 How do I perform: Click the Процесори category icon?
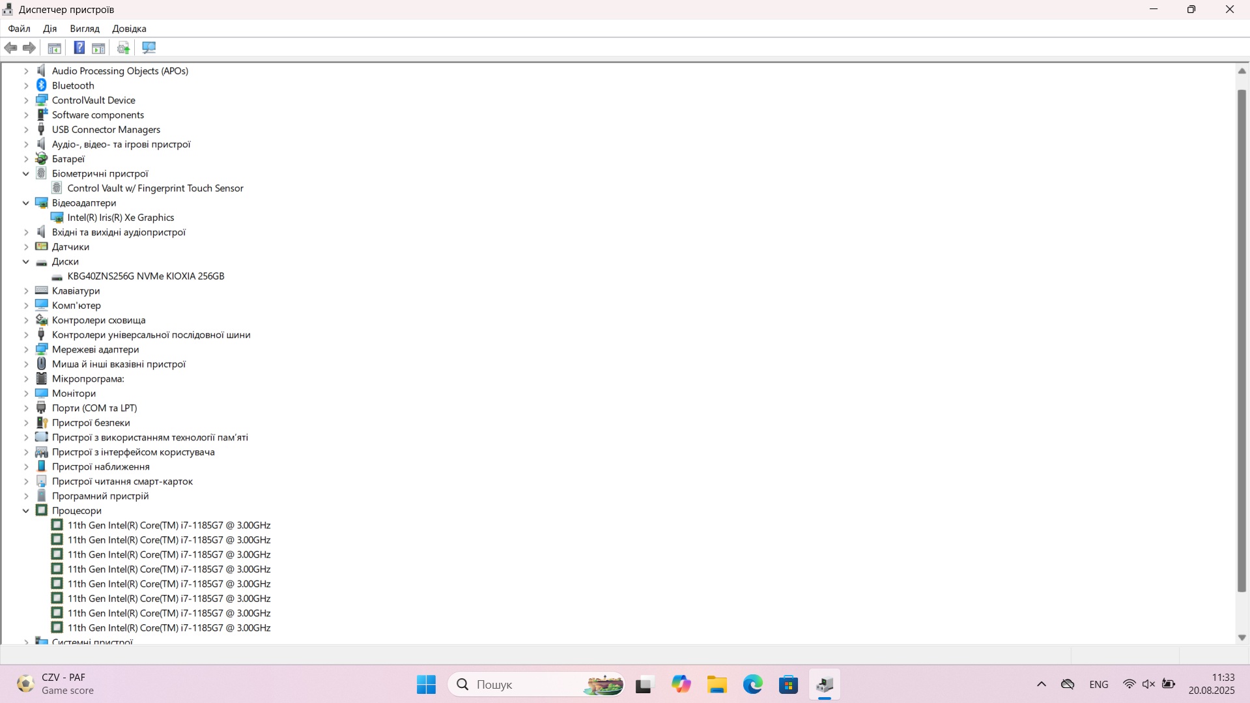click(x=42, y=510)
